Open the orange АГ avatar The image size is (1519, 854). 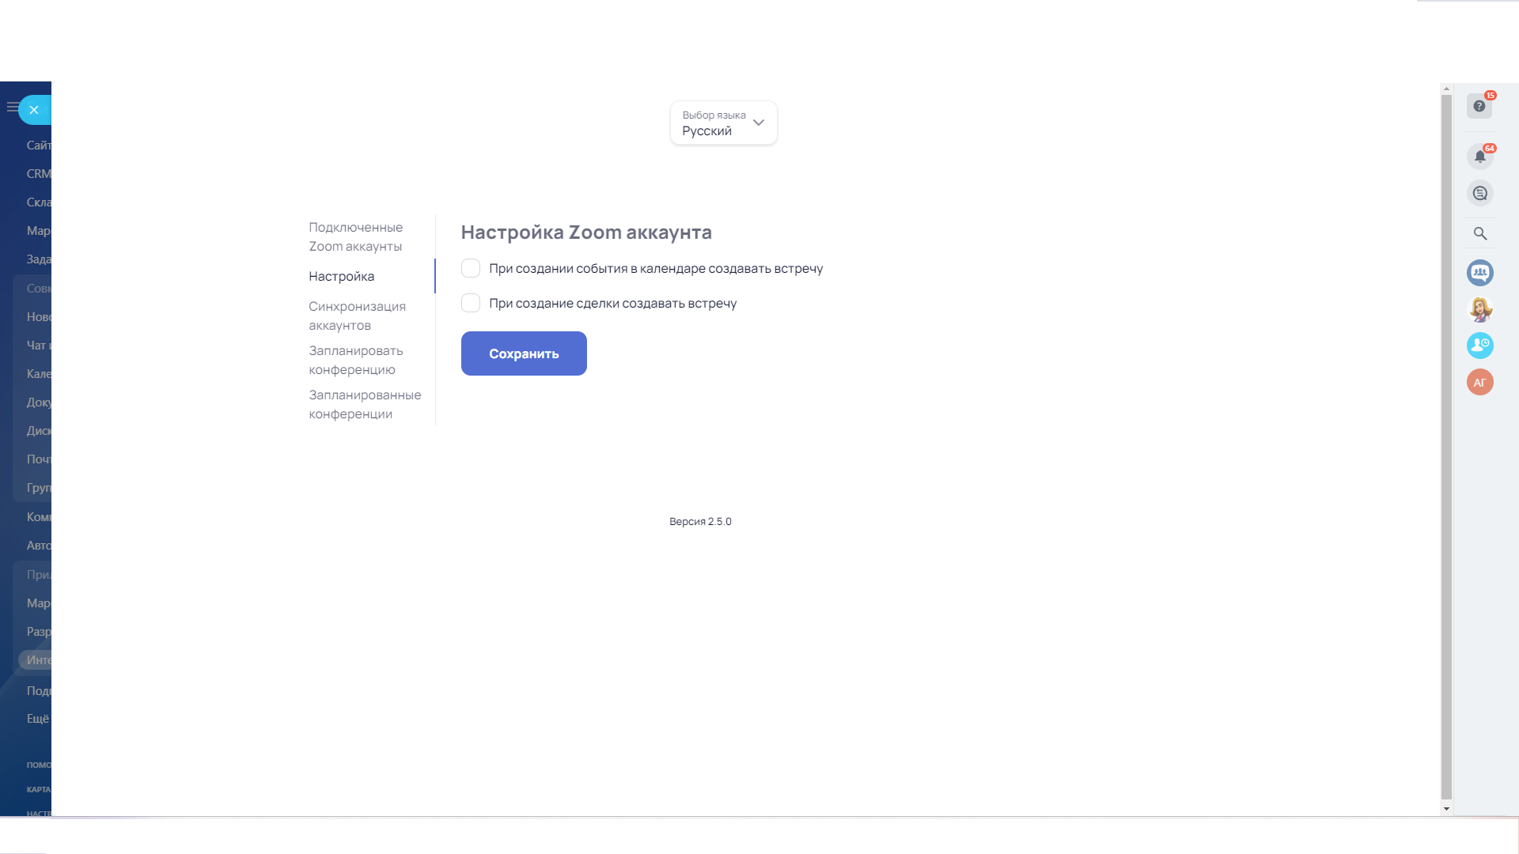(x=1479, y=383)
